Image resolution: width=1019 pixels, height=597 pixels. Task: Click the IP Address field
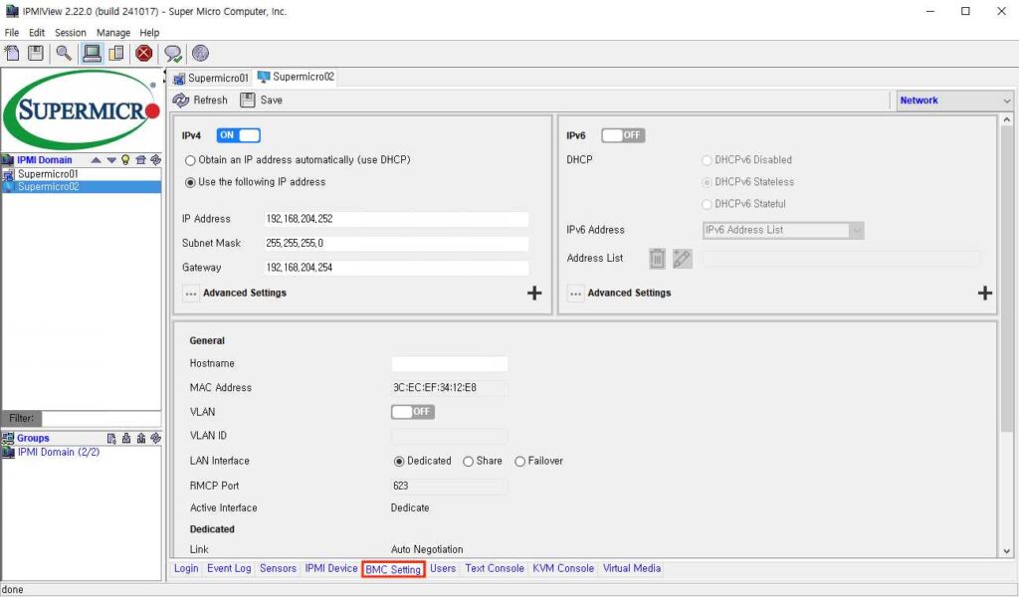[x=396, y=219]
